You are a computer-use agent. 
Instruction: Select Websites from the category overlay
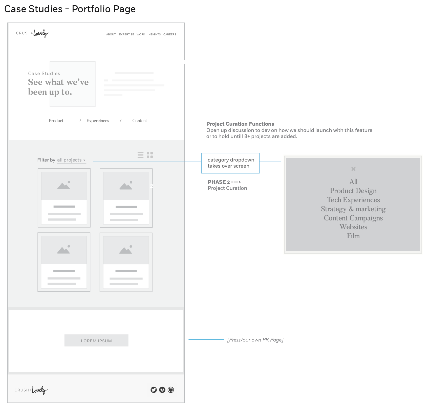pyautogui.click(x=353, y=227)
